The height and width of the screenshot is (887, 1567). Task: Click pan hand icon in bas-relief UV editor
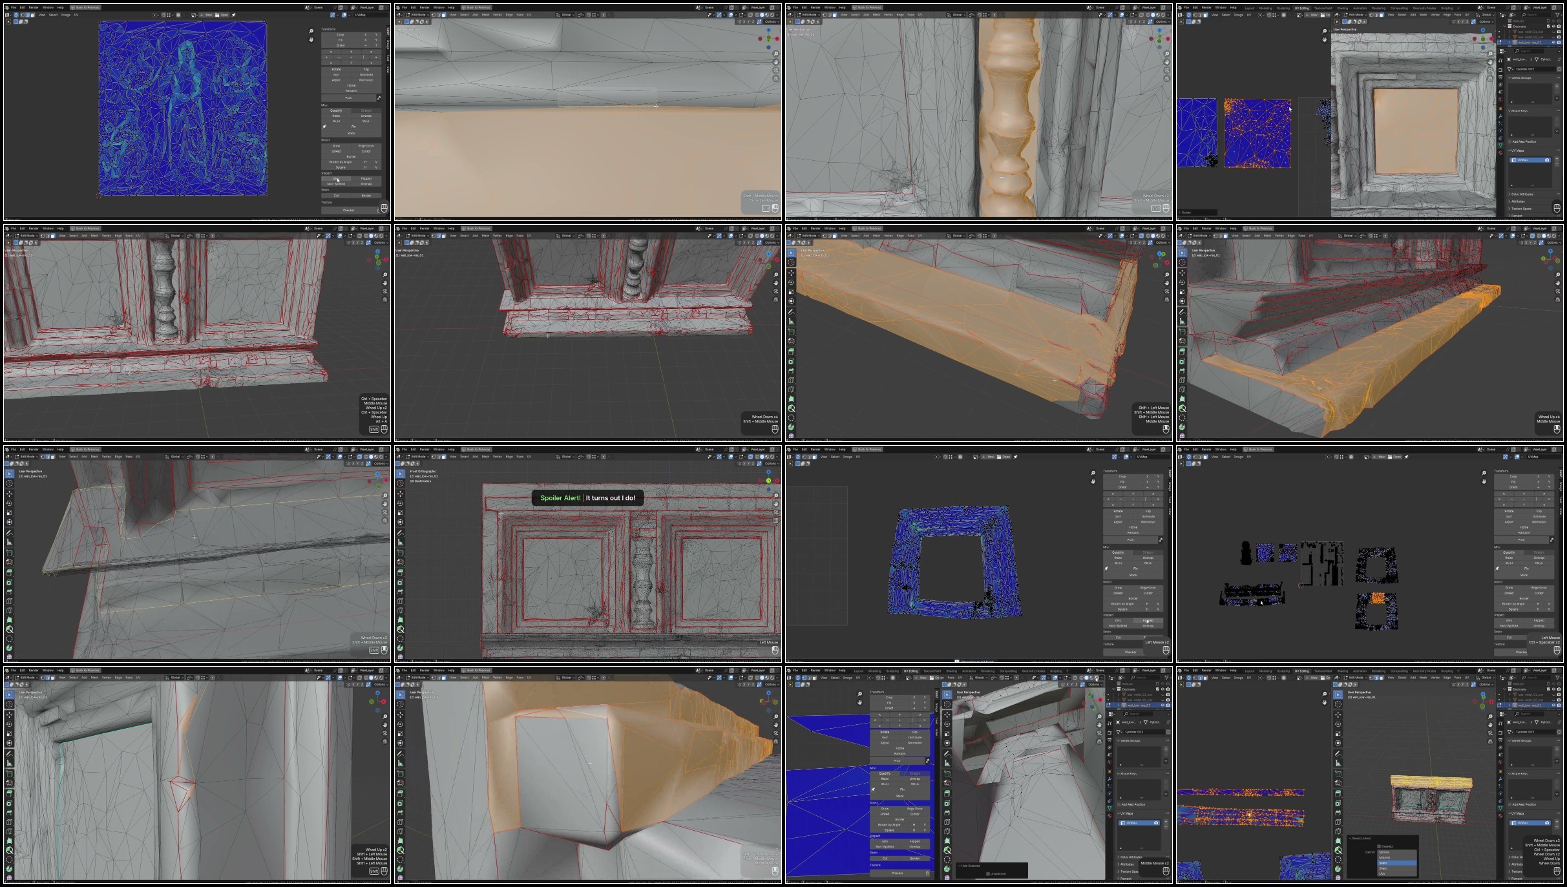pos(311,39)
